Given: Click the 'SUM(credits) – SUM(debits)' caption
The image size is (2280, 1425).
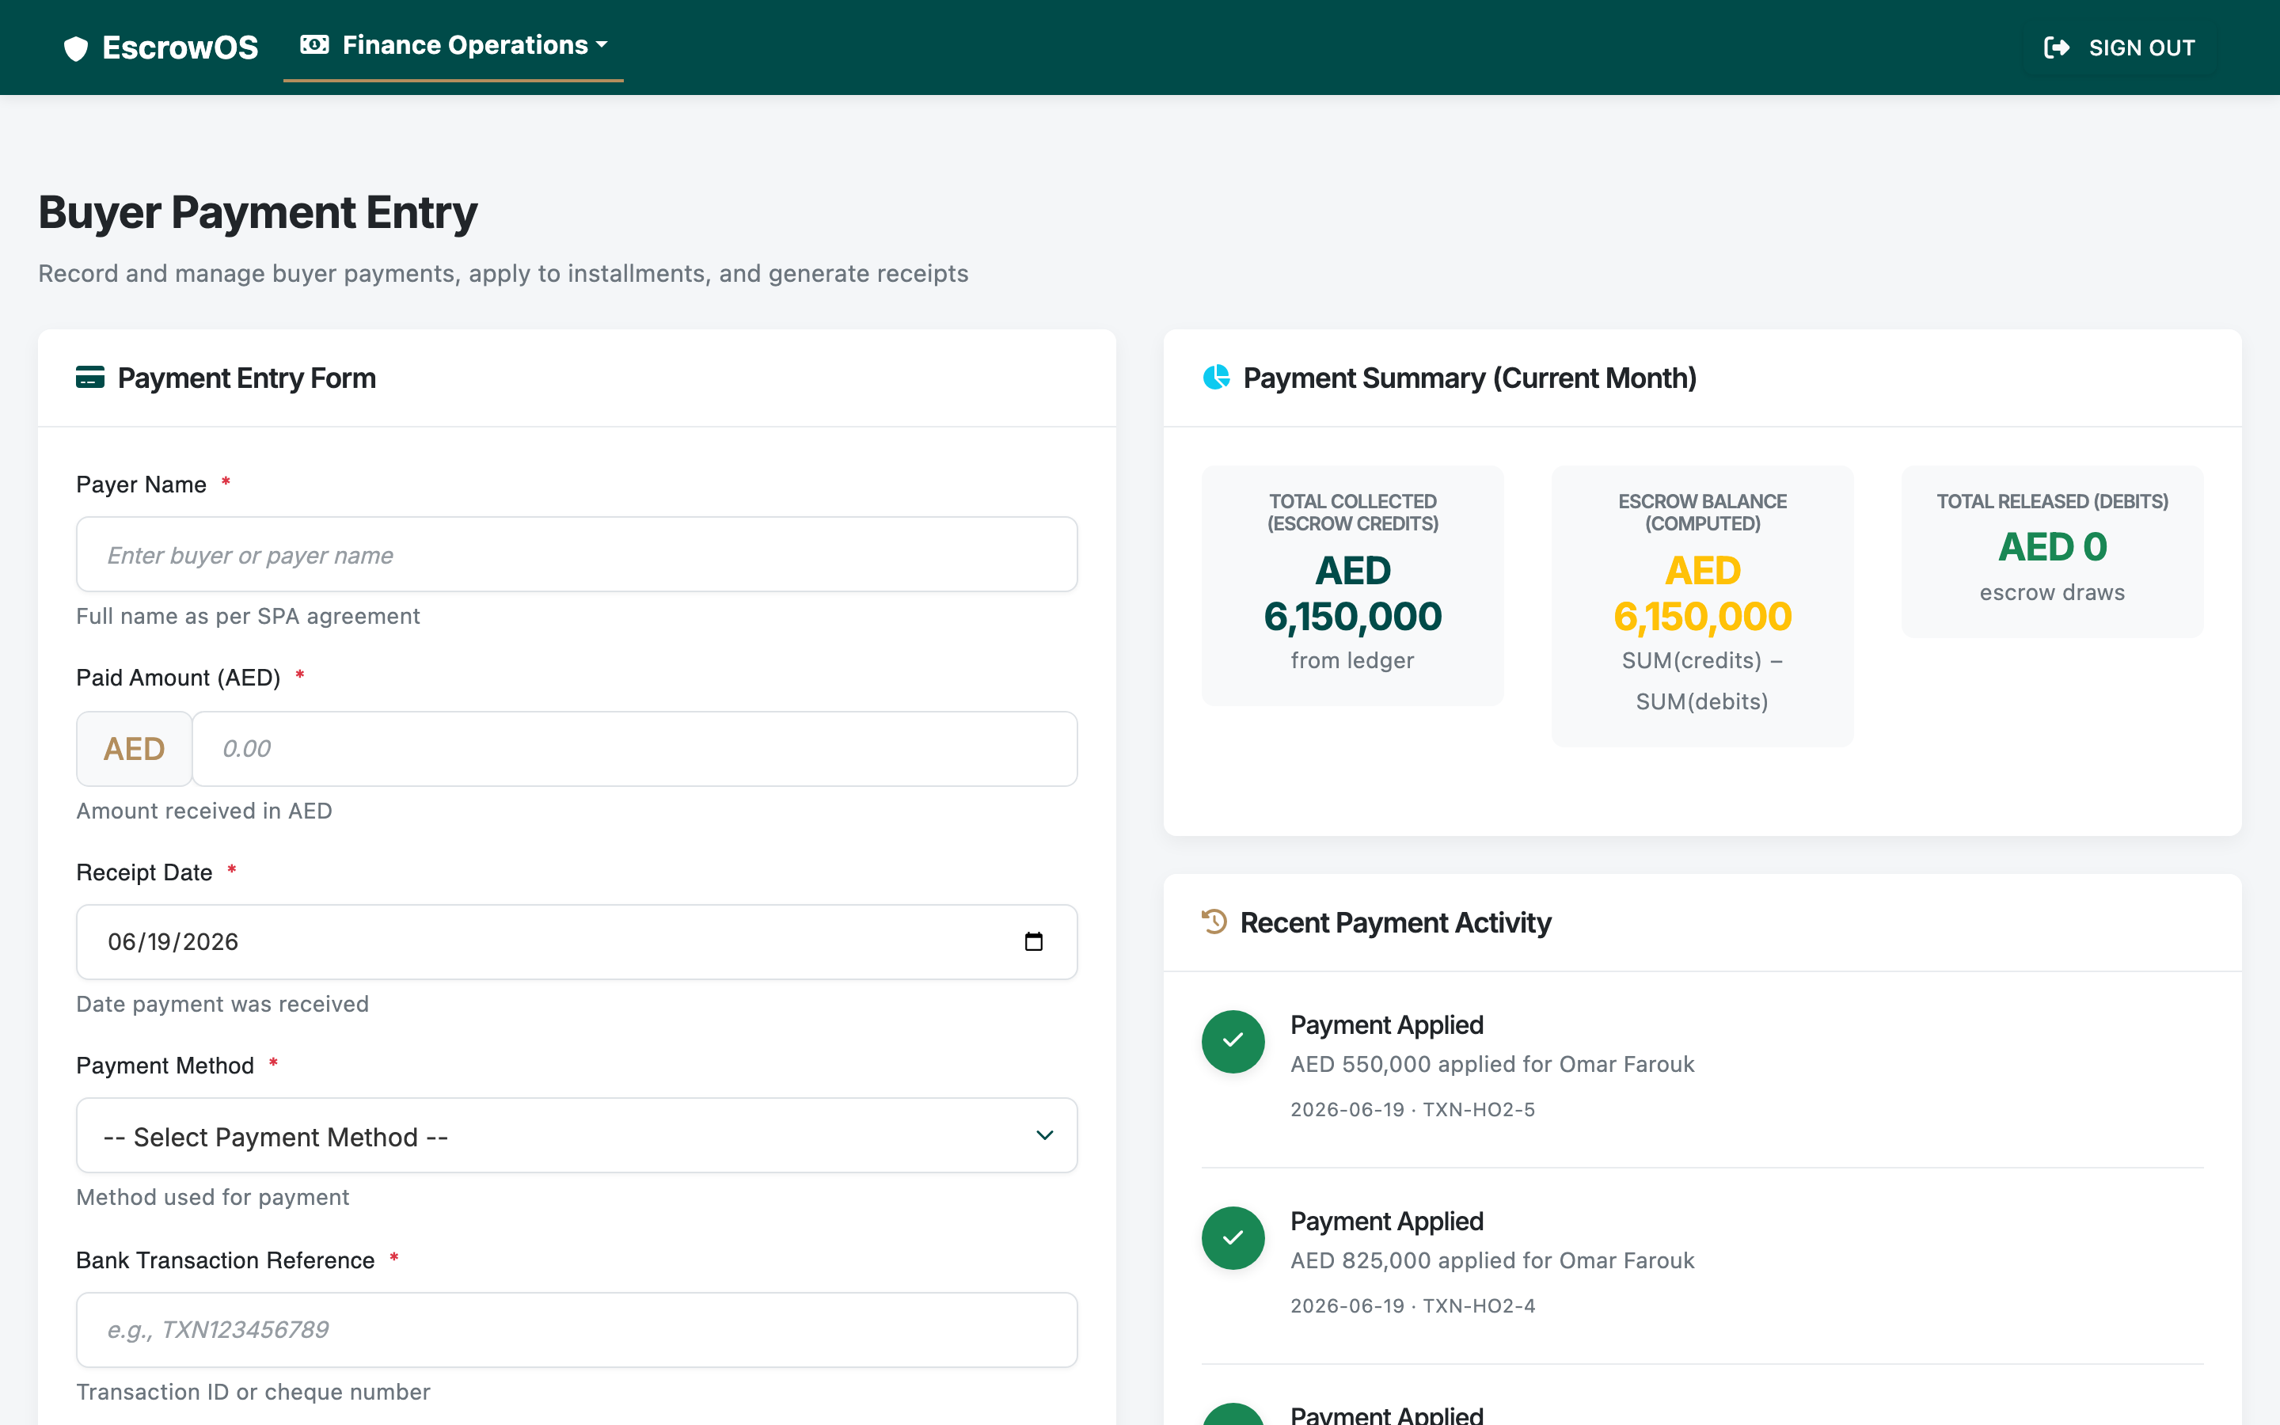Looking at the screenshot, I should pyautogui.click(x=1702, y=681).
